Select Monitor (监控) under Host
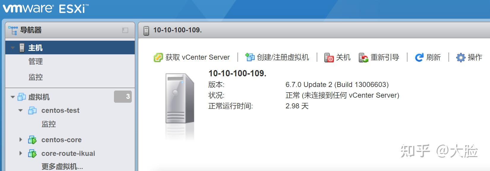490x171 pixels. click(36, 77)
